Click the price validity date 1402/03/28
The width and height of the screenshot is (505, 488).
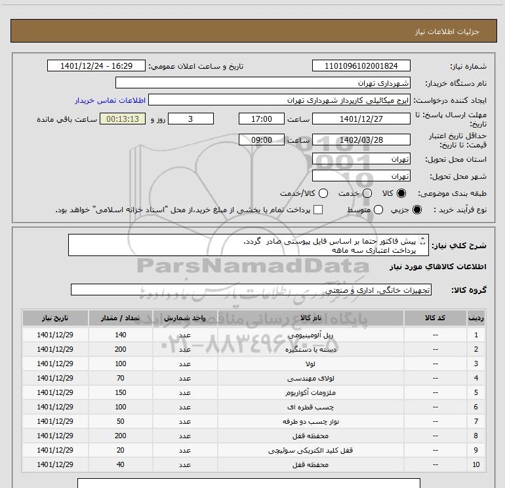(x=361, y=140)
